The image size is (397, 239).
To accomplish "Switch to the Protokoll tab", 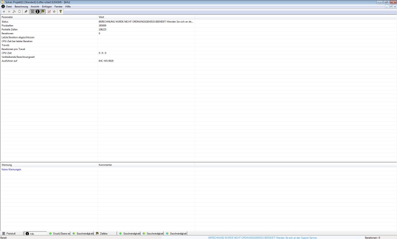I will [x=12, y=234].
